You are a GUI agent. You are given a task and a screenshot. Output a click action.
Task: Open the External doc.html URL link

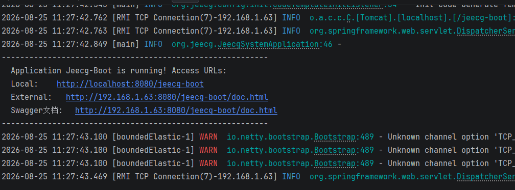click(167, 97)
